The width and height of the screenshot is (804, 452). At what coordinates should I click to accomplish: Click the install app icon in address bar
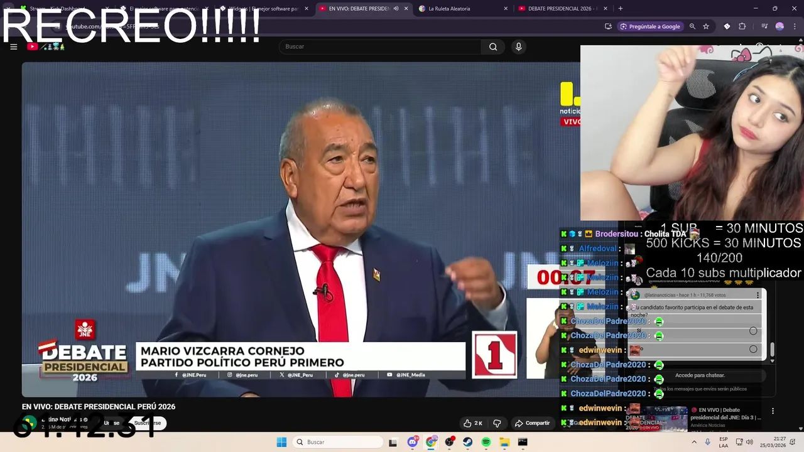[x=608, y=26]
